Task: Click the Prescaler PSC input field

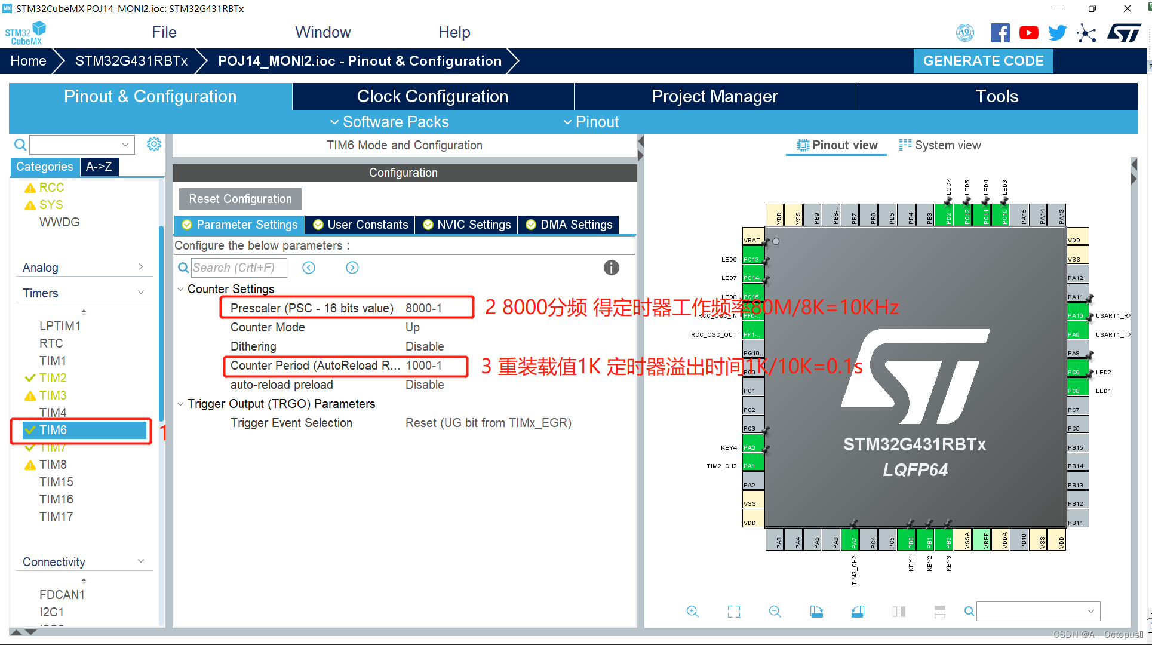Action: point(428,307)
